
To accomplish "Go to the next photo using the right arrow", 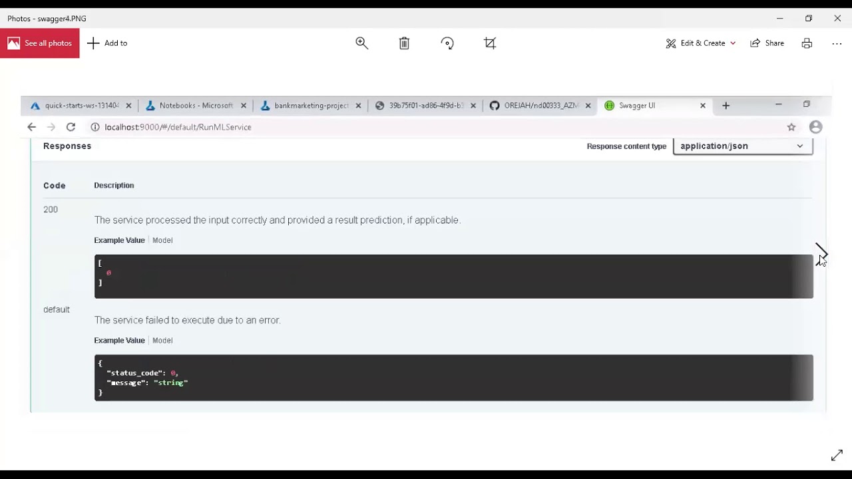I will [x=821, y=253].
